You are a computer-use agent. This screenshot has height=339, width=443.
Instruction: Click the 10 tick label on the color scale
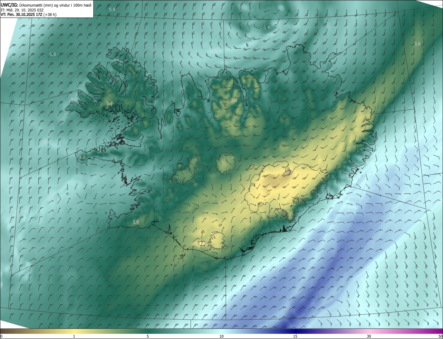(x=221, y=337)
